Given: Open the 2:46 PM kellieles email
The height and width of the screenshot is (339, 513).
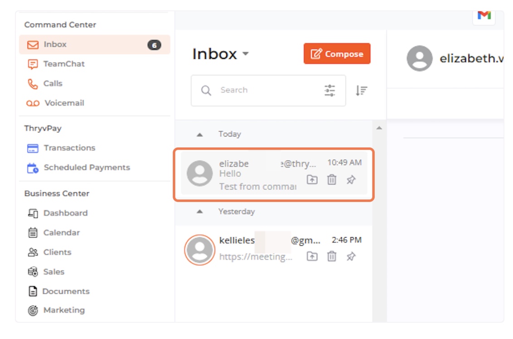Looking at the screenshot, I should [274, 250].
